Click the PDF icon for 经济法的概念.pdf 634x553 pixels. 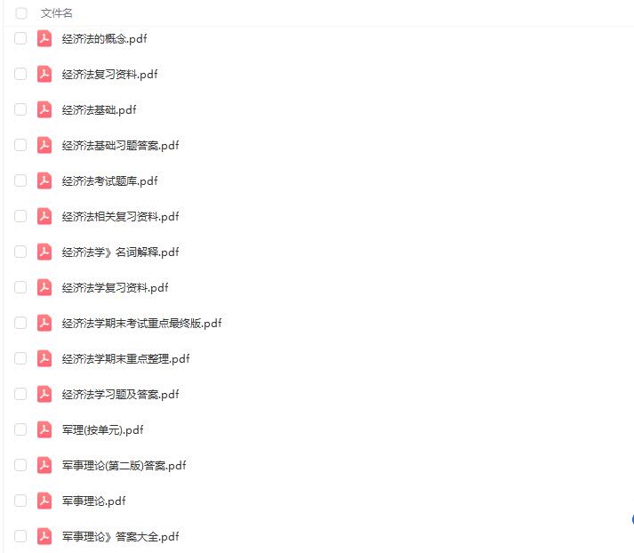(x=44, y=39)
